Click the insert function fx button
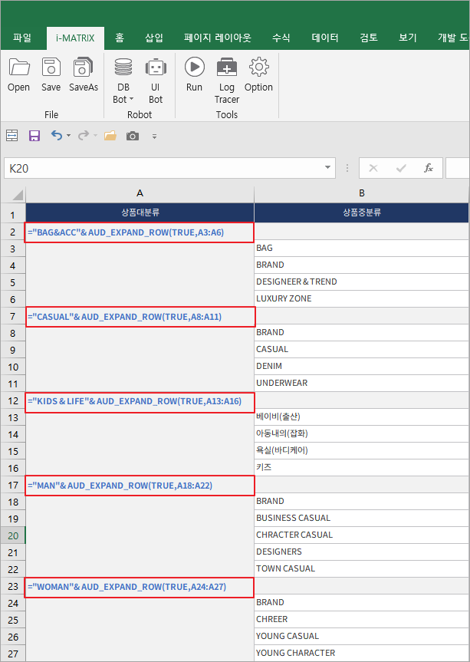Image resolution: width=470 pixels, height=662 pixels. tap(429, 168)
